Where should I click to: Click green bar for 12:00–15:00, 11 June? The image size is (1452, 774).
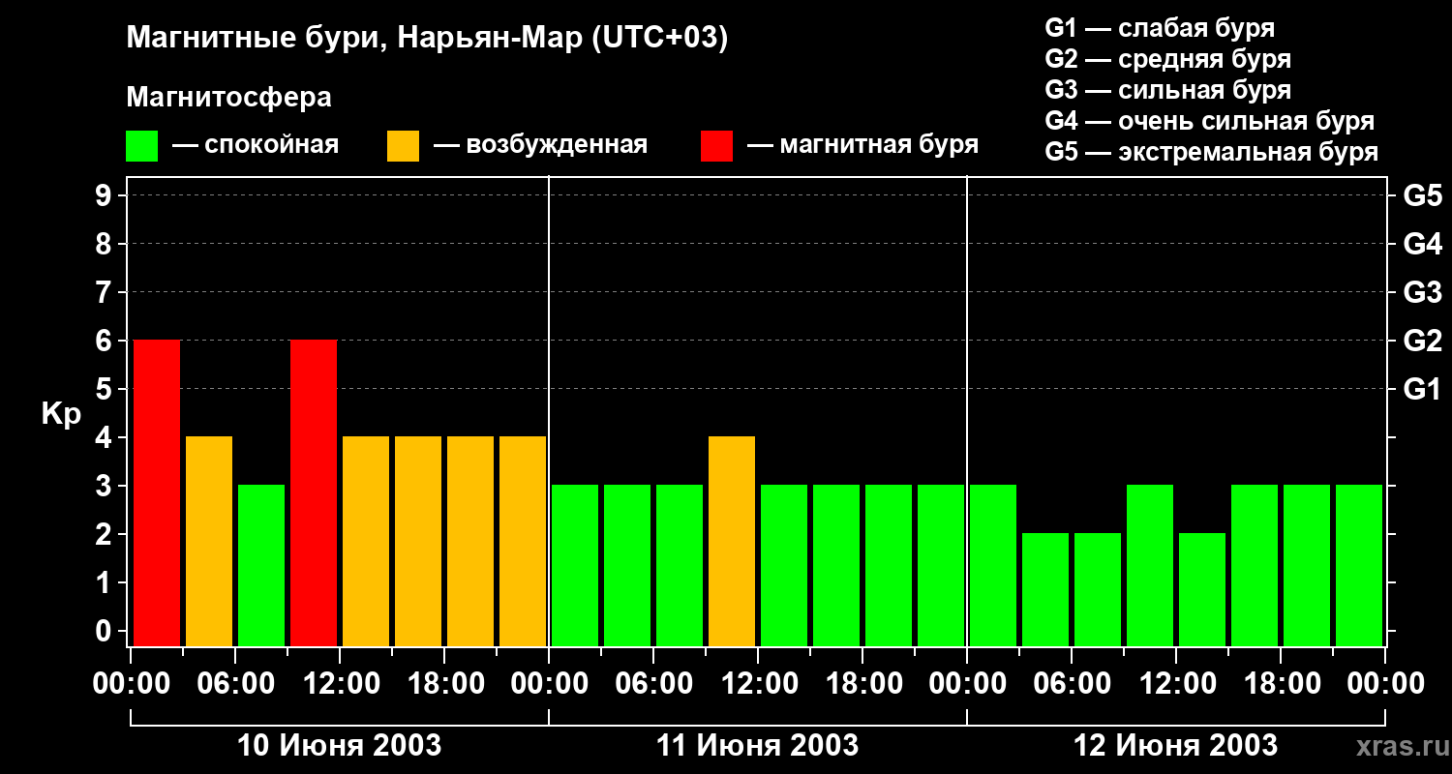[784, 565]
